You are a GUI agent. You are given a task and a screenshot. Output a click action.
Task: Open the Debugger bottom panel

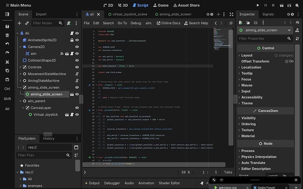(x=112, y=183)
